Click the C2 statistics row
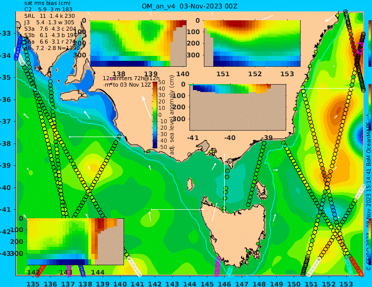This screenshot has width=372, height=287. (x=48, y=10)
